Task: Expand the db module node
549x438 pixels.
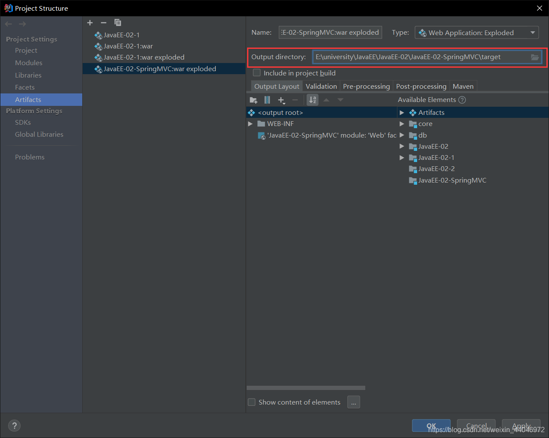Action: point(402,135)
